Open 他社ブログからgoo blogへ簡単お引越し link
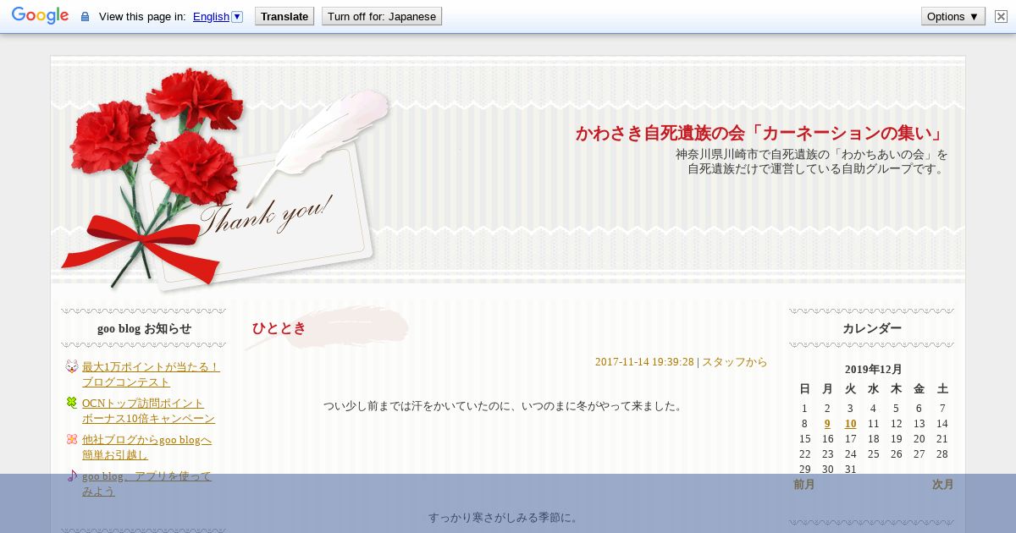The image size is (1016, 533). click(x=146, y=447)
